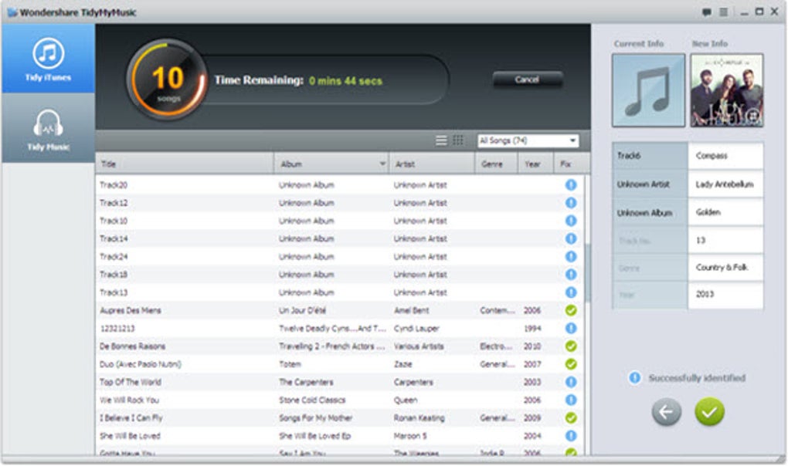The width and height of the screenshot is (788, 466).
Task: Sort songs by Genre column
Action: (x=496, y=164)
